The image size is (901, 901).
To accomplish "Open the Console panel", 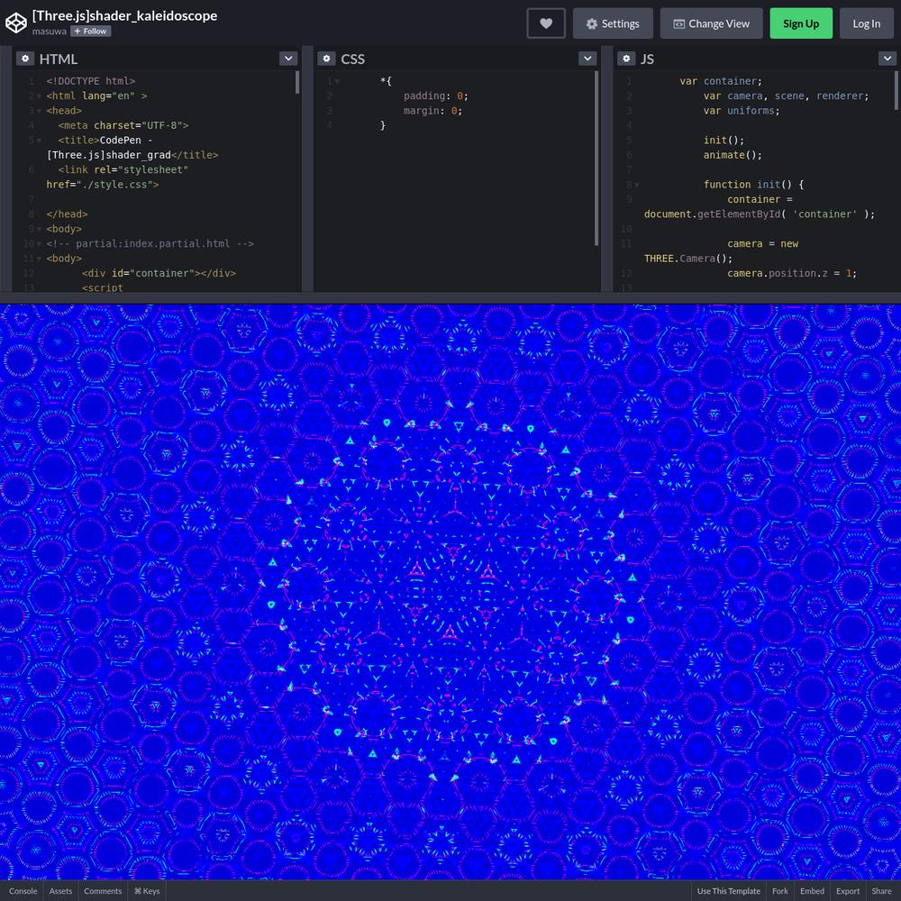I will (x=23, y=891).
